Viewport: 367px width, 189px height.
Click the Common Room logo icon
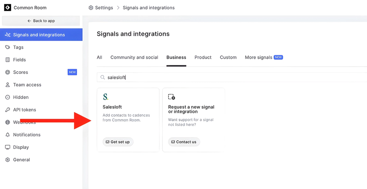(x=8, y=8)
